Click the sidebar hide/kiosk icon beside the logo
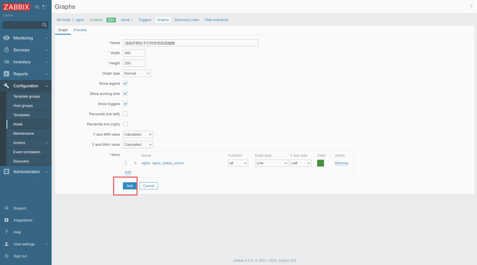The image size is (477, 265). point(44,7)
